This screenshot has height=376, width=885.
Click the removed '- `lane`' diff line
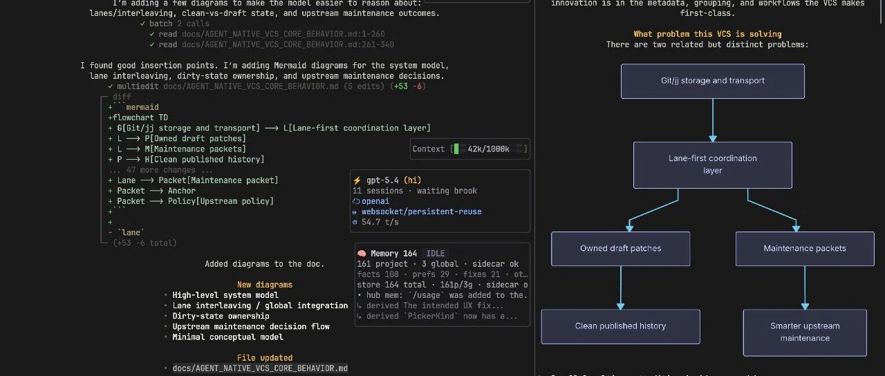click(126, 232)
